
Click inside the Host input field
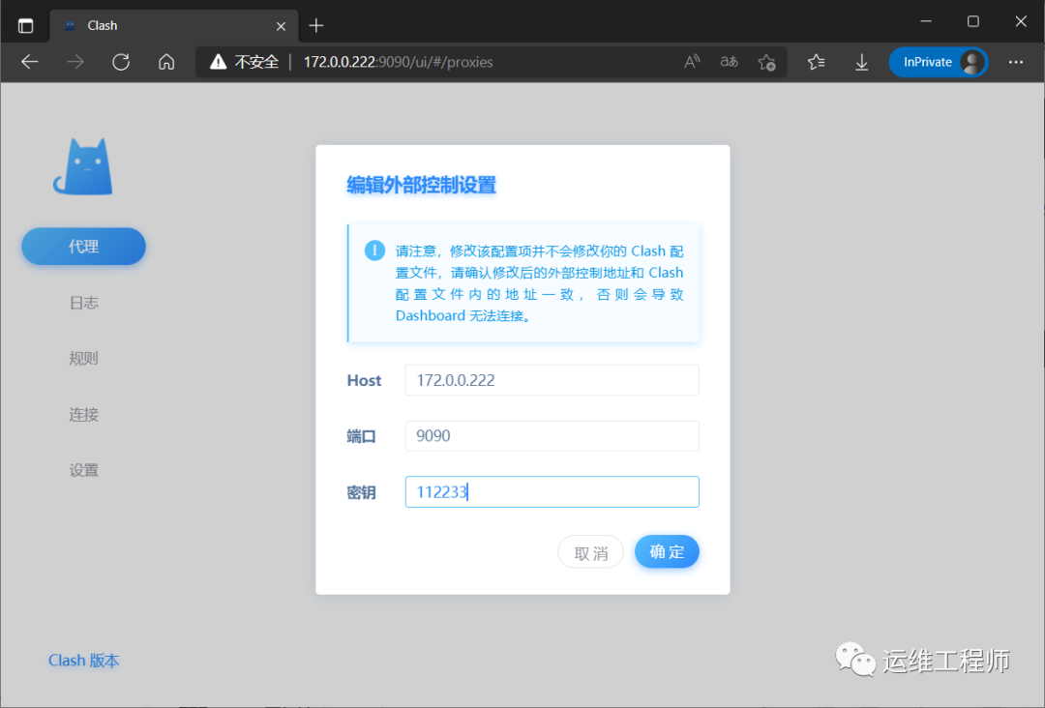click(x=552, y=380)
